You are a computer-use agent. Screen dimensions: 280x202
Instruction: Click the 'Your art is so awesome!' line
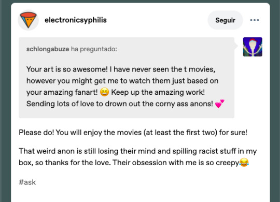(x=121, y=69)
